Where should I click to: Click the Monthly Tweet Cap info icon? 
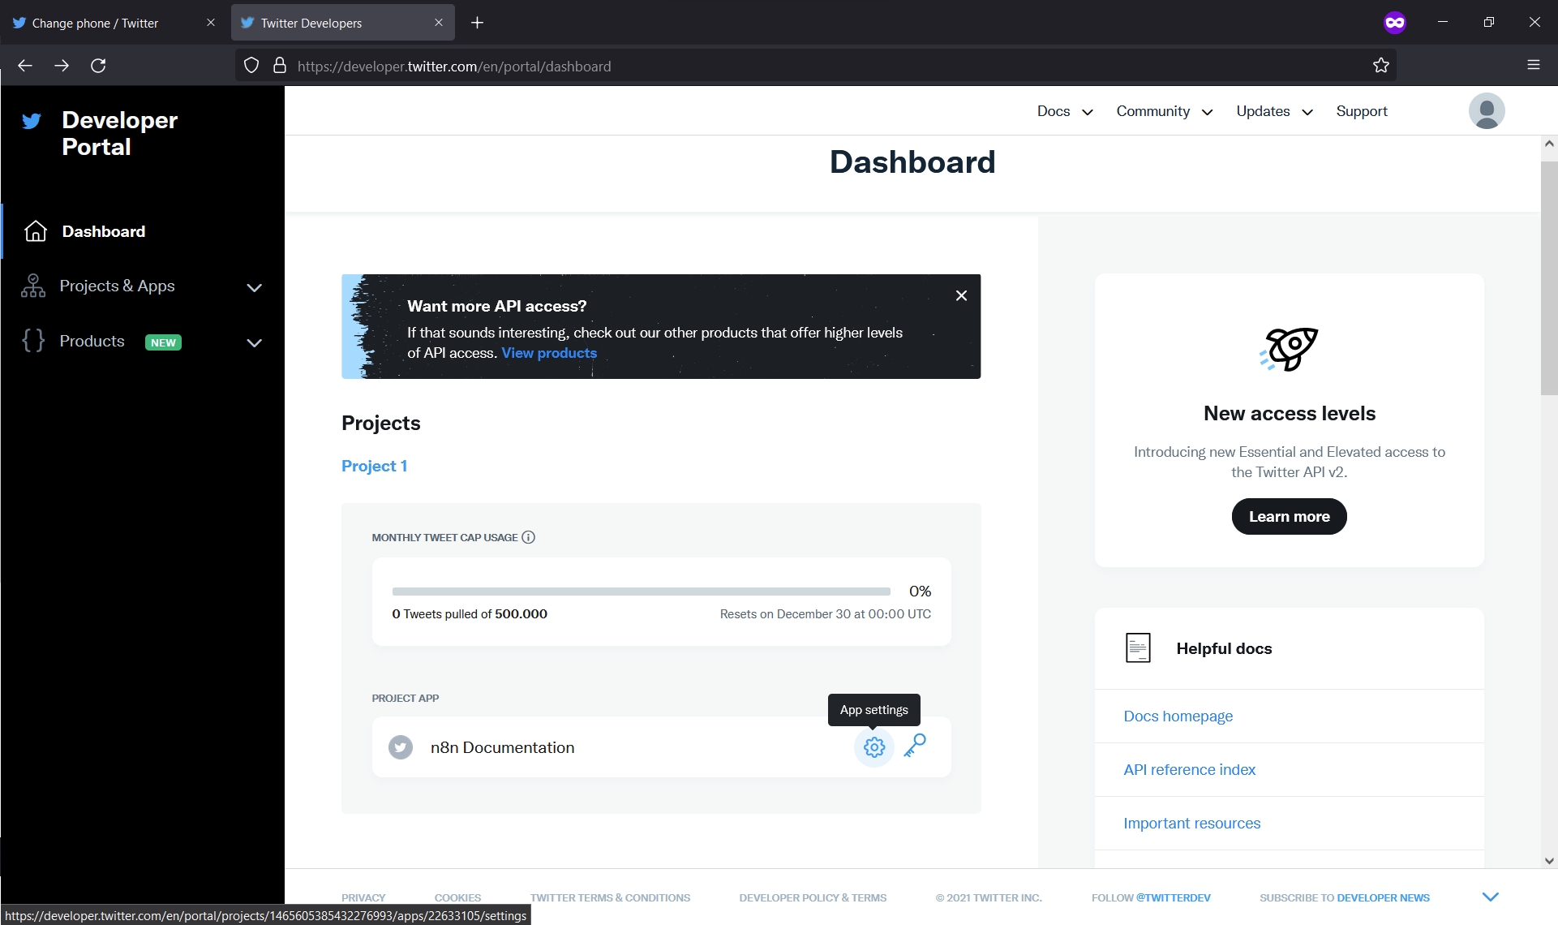click(529, 537)
